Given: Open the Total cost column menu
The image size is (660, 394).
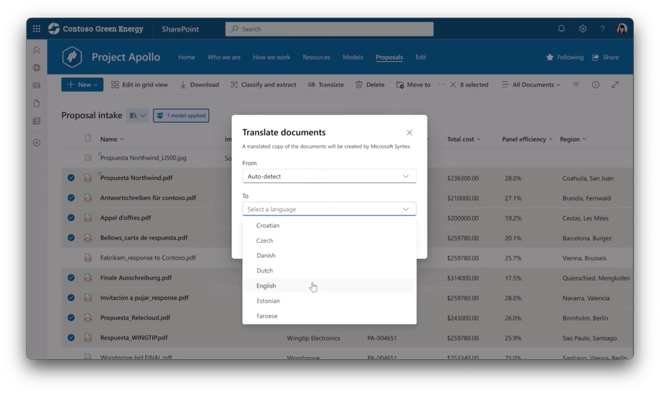Looking at the screenshot, I should pyautogui.click(x=464, y=139).
